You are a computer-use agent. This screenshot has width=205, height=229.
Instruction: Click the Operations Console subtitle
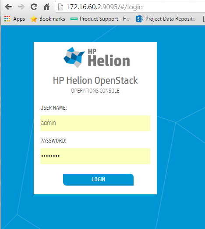95,91
